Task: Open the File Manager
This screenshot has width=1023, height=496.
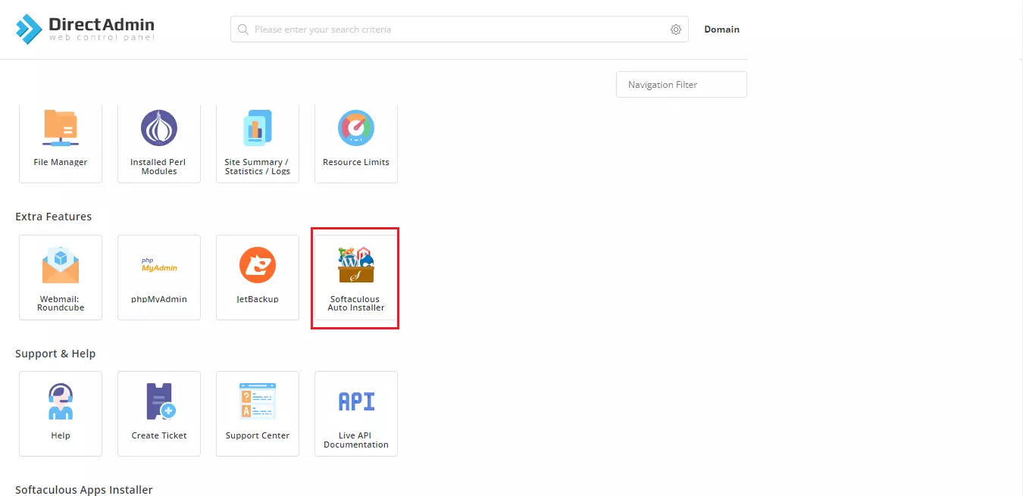Action: click(x=61, y=140)
